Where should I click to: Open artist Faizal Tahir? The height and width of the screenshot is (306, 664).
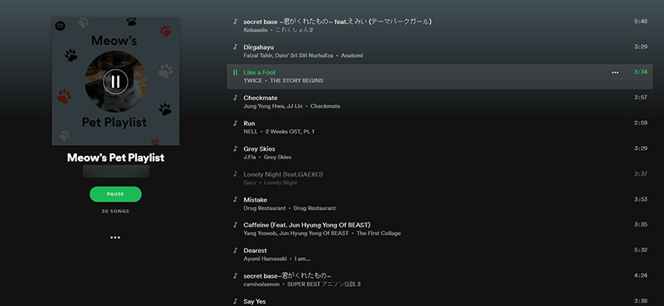point(258,56)
